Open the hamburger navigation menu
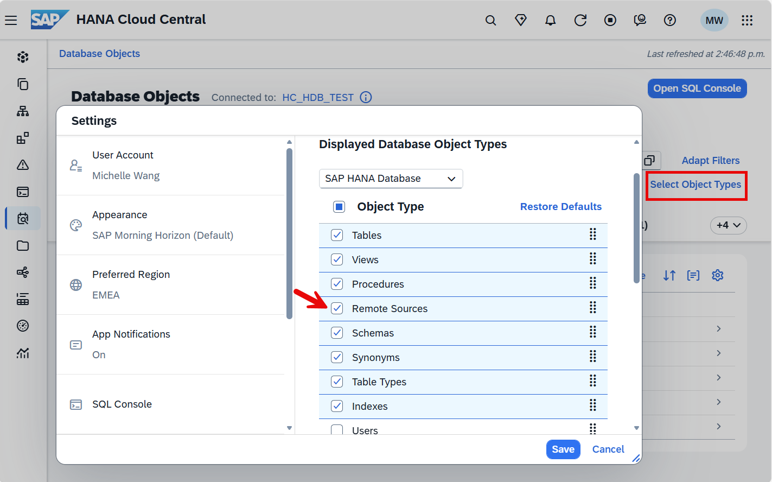Viewport: 772px width, 482px height. click(11, 21)
